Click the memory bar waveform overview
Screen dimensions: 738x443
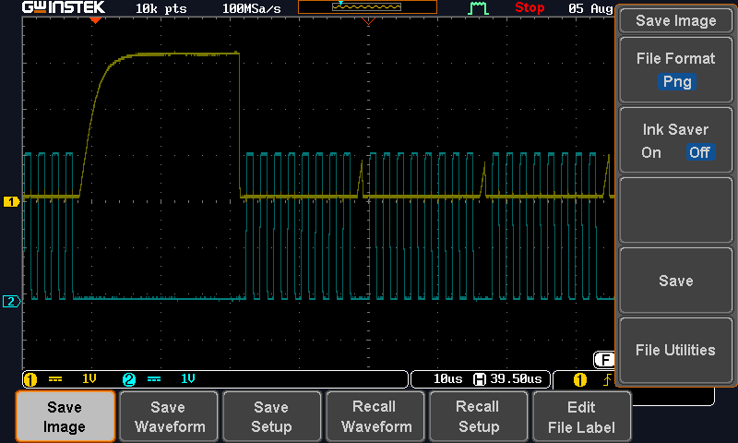pos(367,6)
